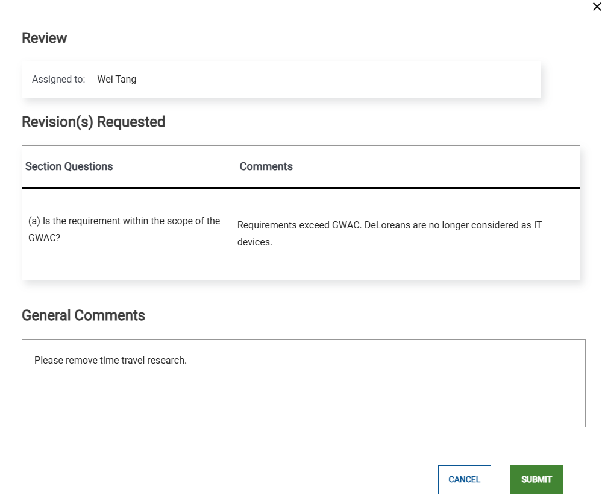Click the Assigned to field
This screenshot has width=602, height=501.
281,79
